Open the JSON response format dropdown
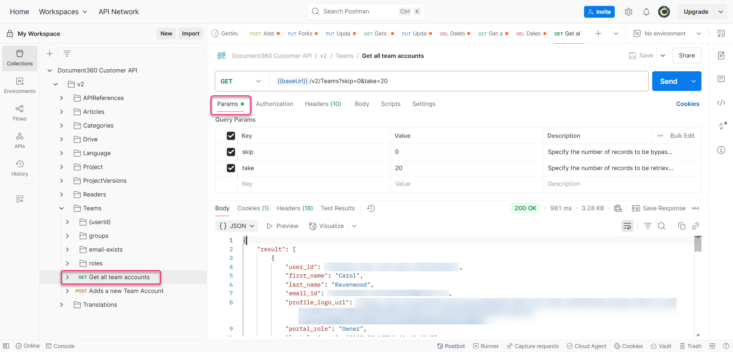 [236, 226]
